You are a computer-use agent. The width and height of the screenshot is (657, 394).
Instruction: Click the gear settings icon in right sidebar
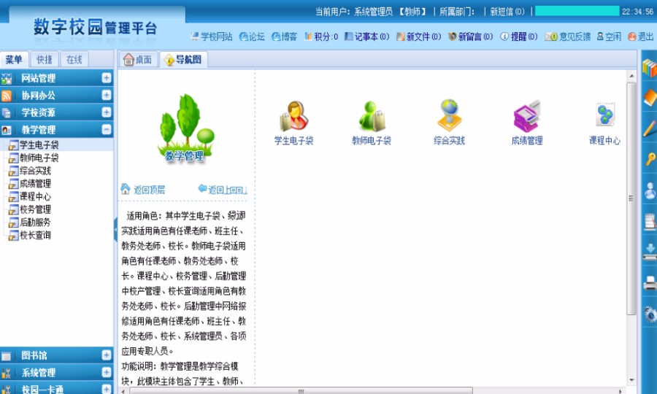650,314
